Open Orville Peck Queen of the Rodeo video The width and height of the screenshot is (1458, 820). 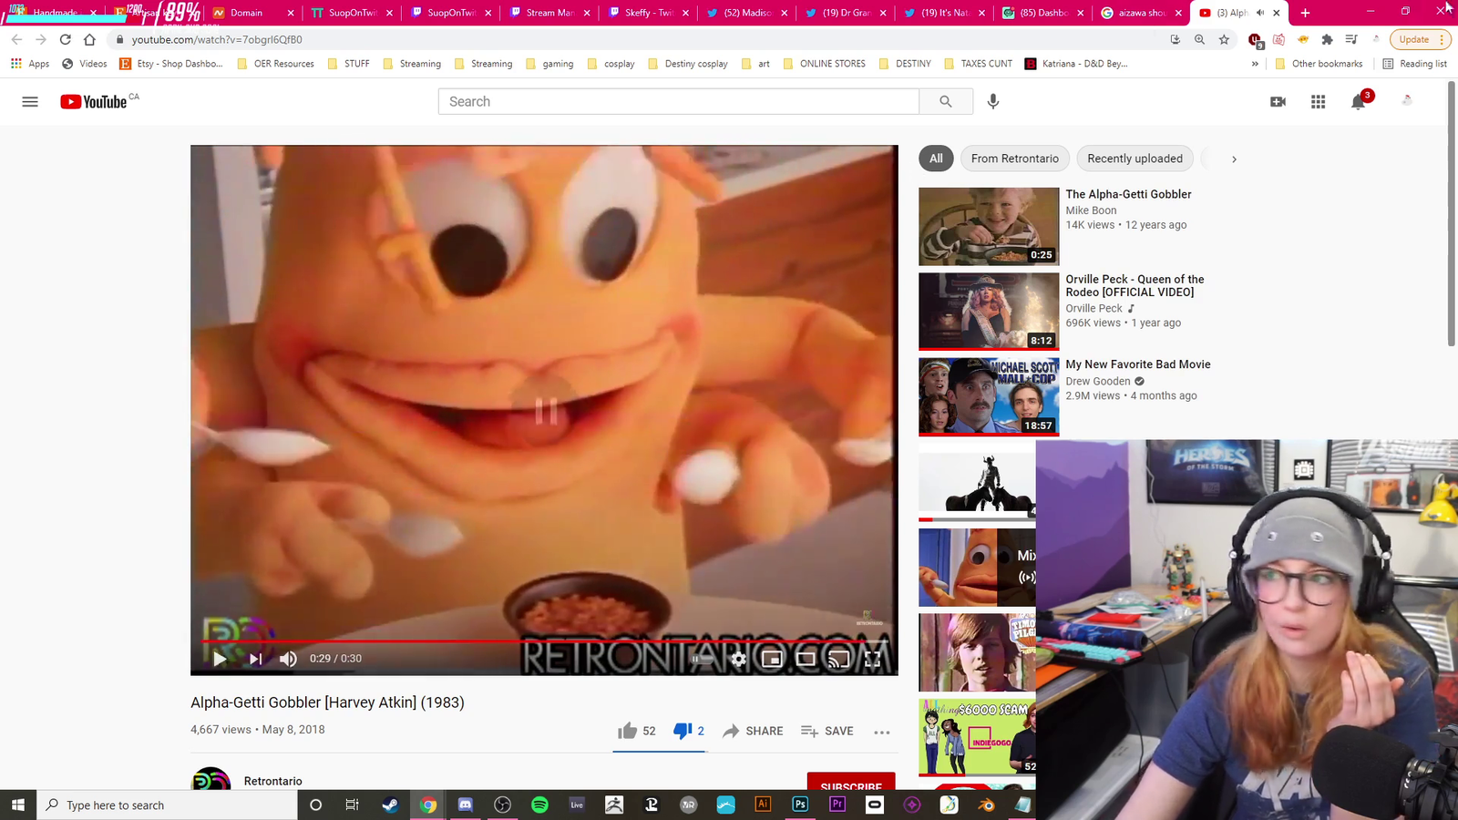click(989, 311)
